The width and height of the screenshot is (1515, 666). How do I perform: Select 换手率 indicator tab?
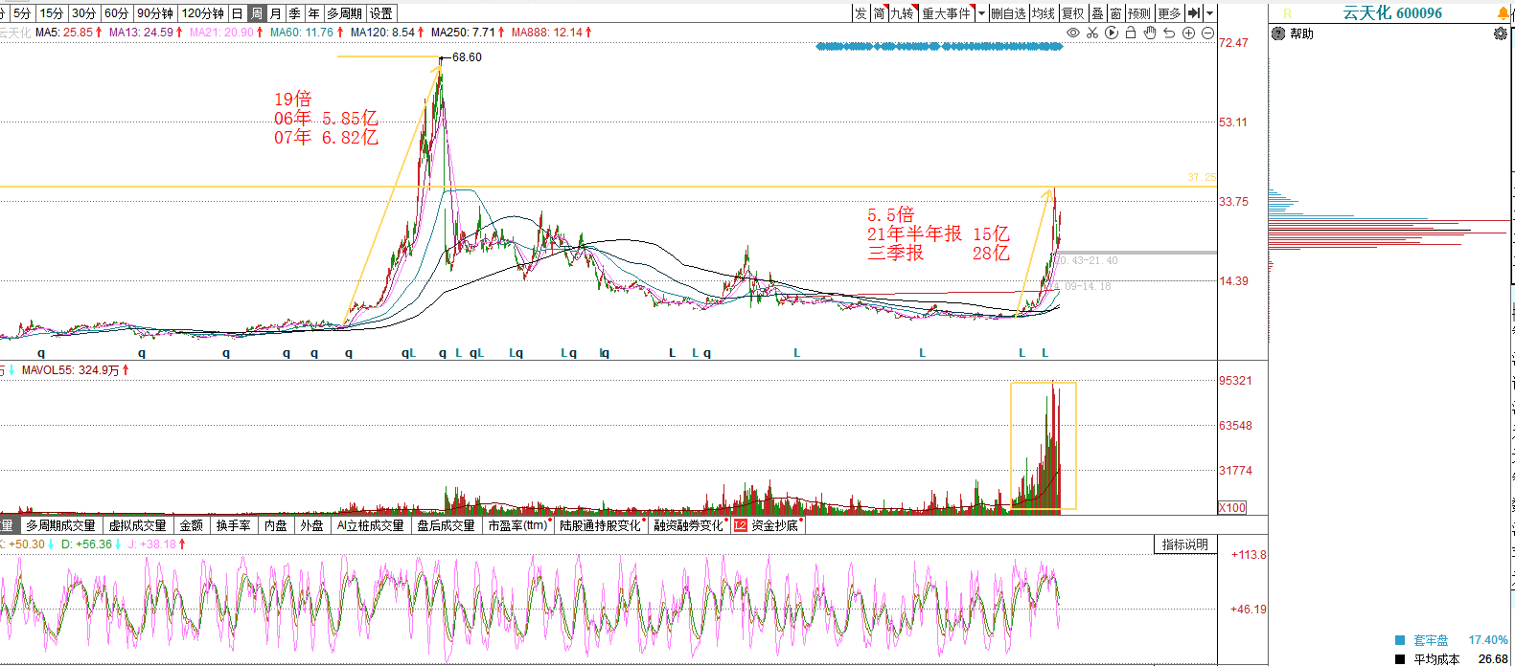click(233, 525)
